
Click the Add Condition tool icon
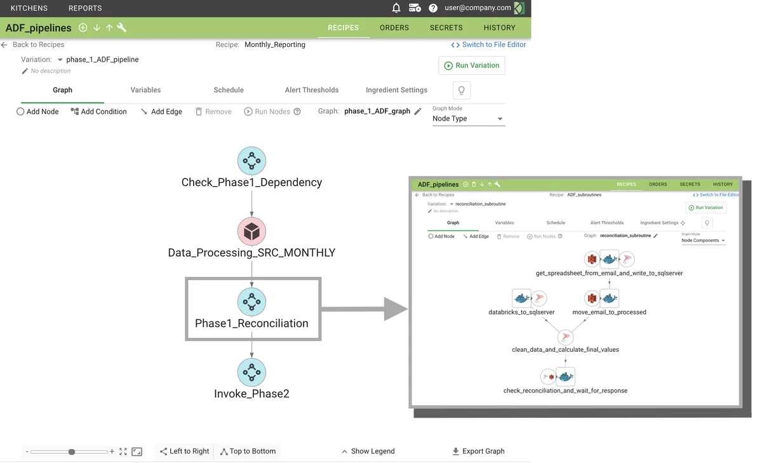tap(75, 112)
